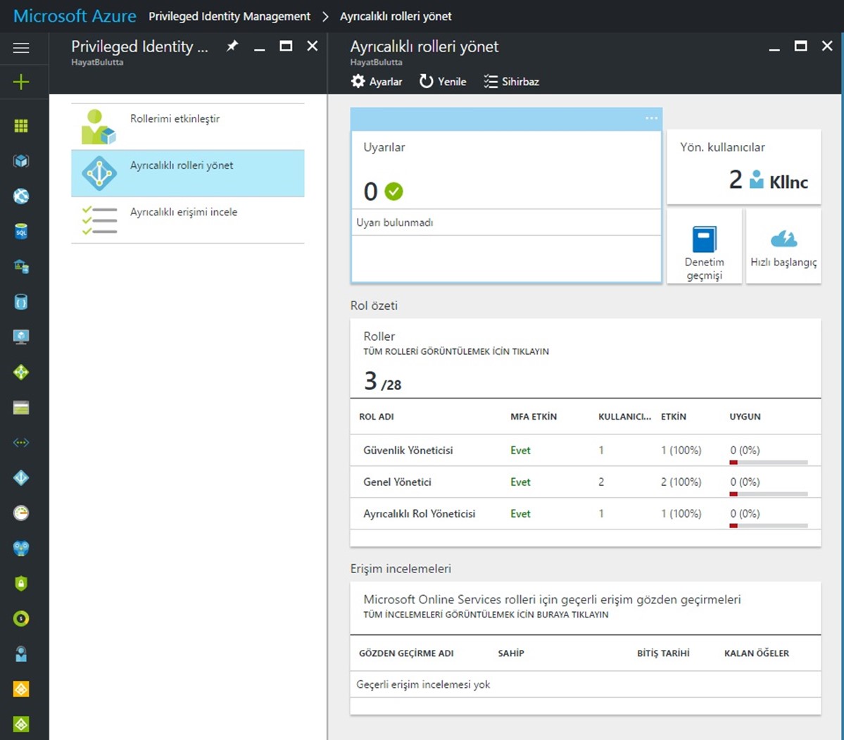844x740 pixels.
Task: Open Resource groups cube icon in sidebar
Action: (21, 161)
